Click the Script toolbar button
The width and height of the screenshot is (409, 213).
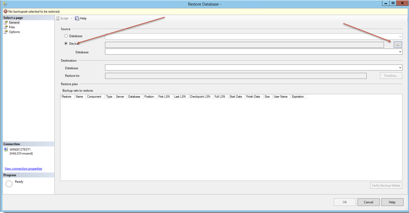click(x=62, y=18)
